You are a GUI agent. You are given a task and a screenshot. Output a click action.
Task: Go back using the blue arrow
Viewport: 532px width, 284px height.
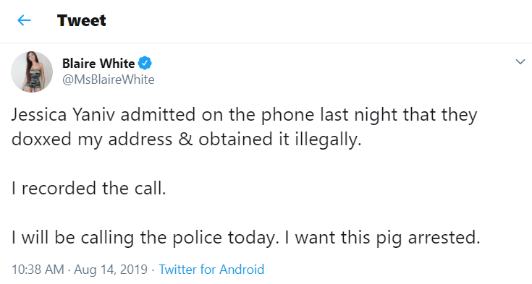24,20
